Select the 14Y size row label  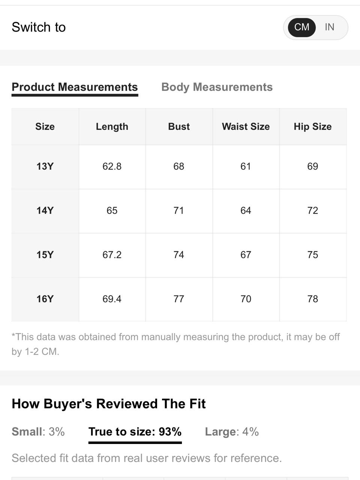tap(45, 211)
